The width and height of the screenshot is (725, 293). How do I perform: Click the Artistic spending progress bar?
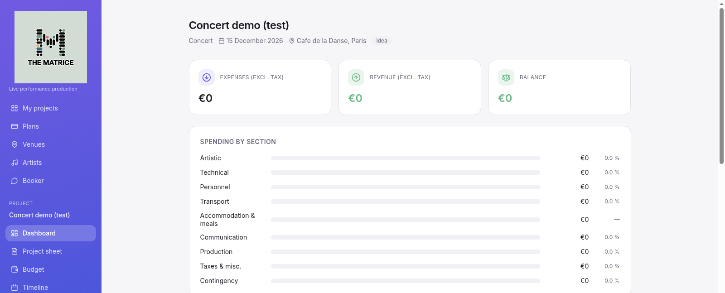(406, 158)
